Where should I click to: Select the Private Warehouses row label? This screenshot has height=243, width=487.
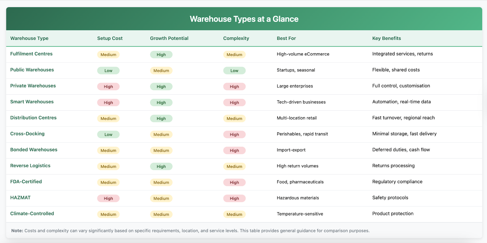click(x=33, y=86)
